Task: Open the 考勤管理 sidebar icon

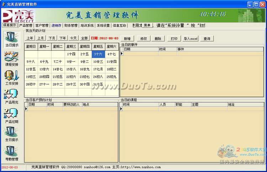Action: (x=12, y=153)
